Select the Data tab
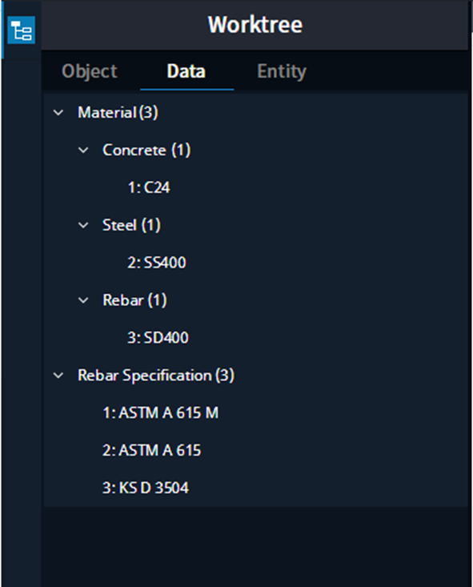This screenshot has width=473, height=587. [x=186, y=71]
